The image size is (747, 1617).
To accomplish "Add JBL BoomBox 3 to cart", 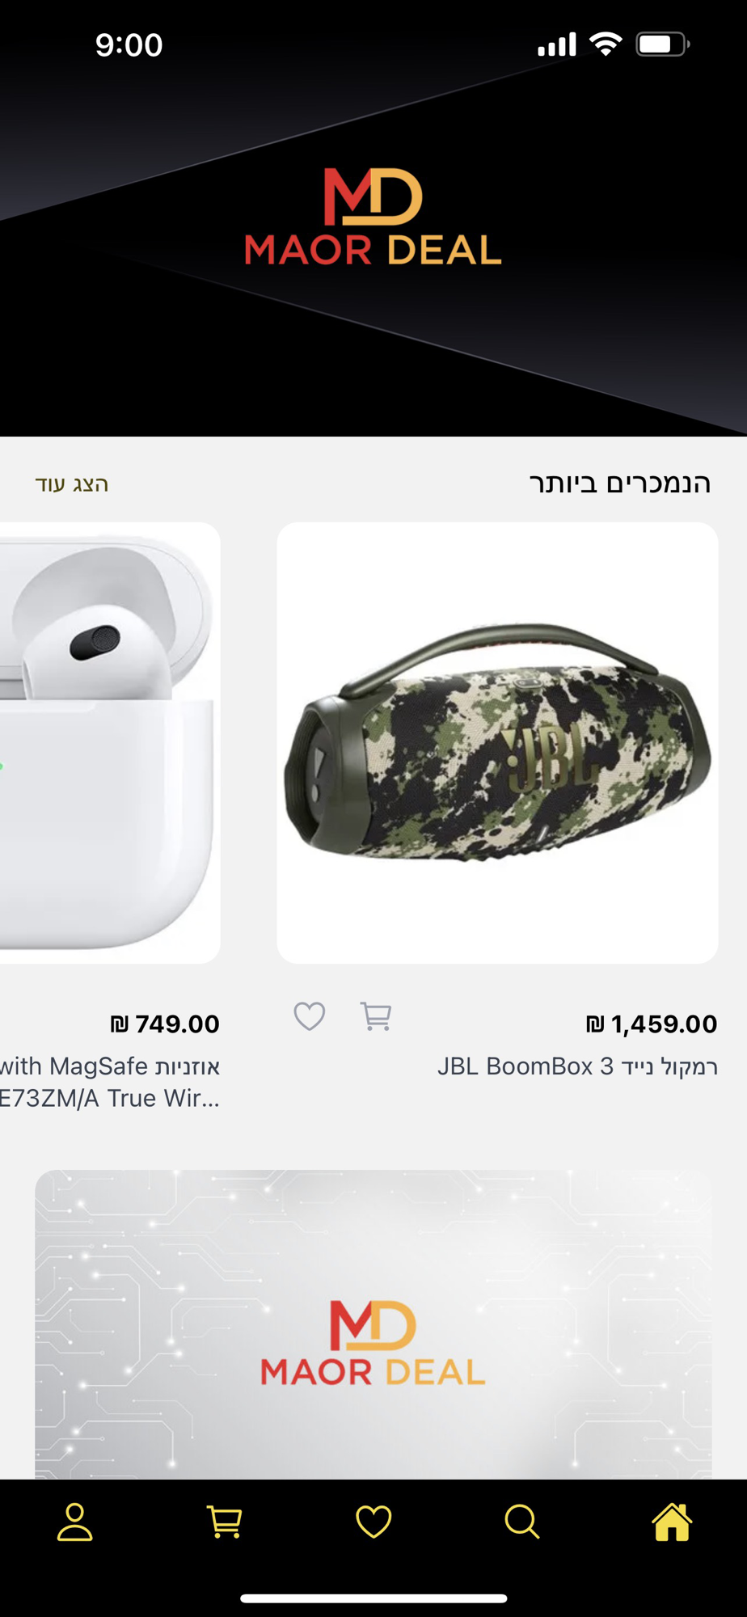I will point(376,1016).
